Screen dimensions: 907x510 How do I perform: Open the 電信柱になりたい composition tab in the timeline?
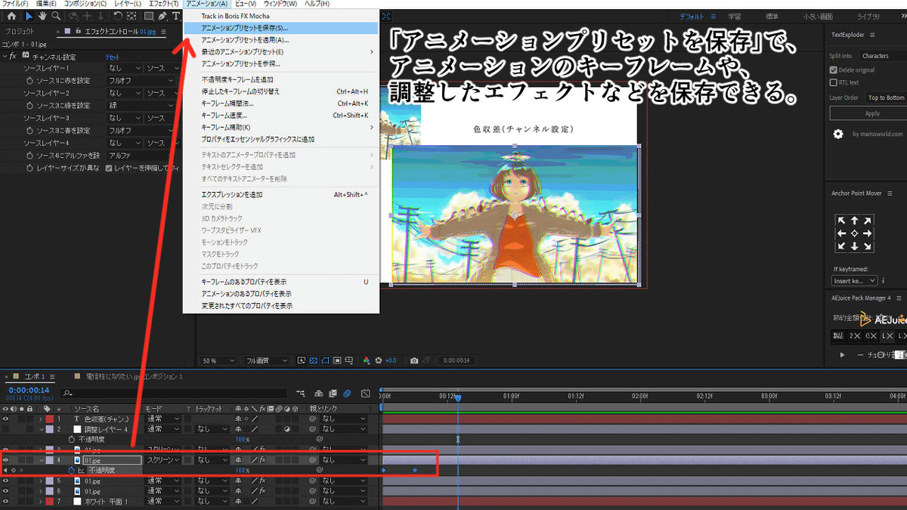pyautogui.click(x=133, y=376)
